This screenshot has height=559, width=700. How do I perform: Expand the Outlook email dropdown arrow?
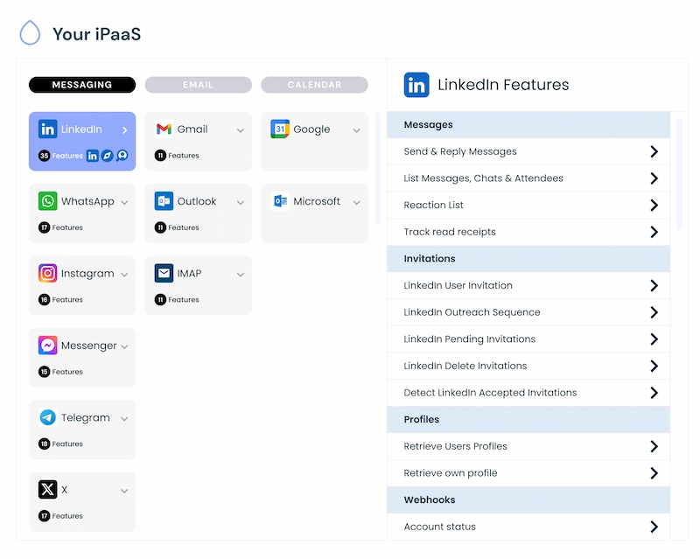point(241,202)
